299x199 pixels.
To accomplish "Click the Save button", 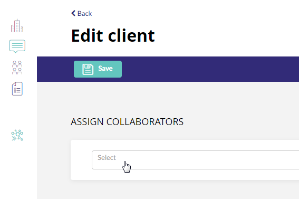I will (98, 69).
